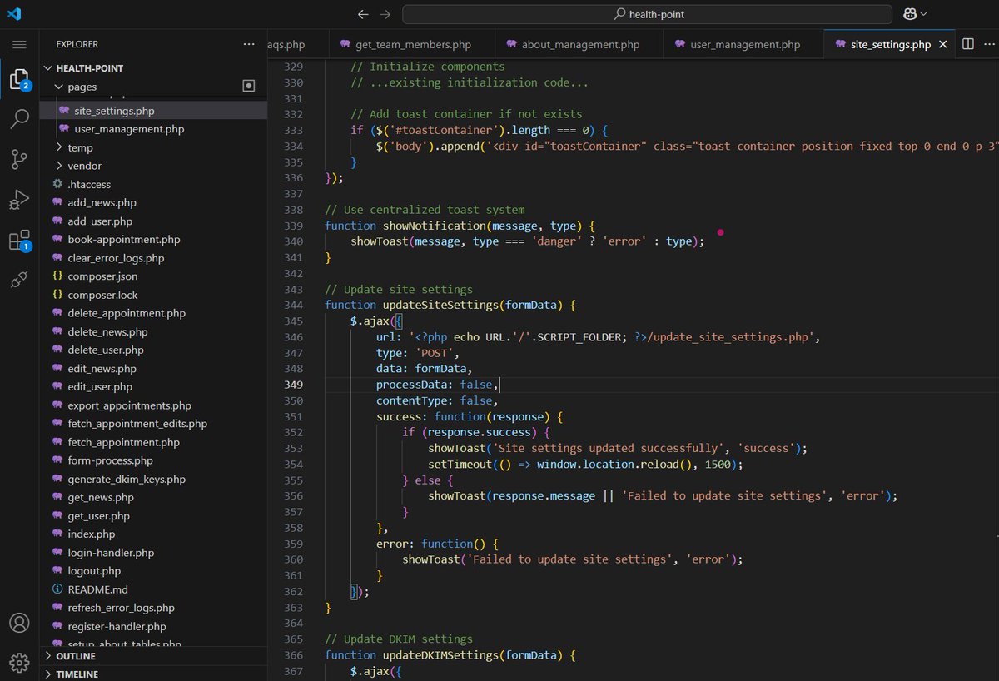Click the split editor icon in tab bar
The image size is (999, 681).
(967, 44)
